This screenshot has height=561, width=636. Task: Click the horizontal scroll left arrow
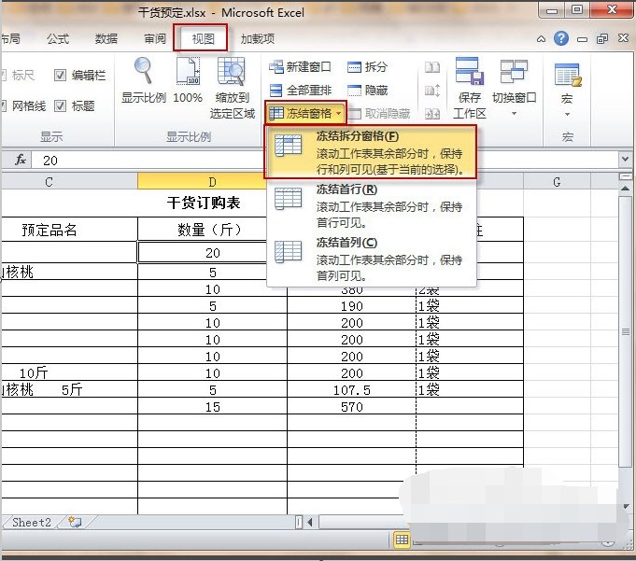pos(310,522)
